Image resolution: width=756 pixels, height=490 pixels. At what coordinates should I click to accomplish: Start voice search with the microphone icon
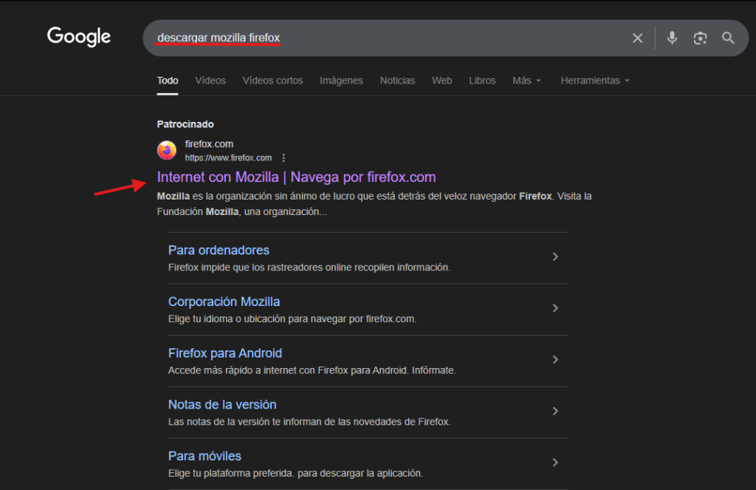[672, 38]
